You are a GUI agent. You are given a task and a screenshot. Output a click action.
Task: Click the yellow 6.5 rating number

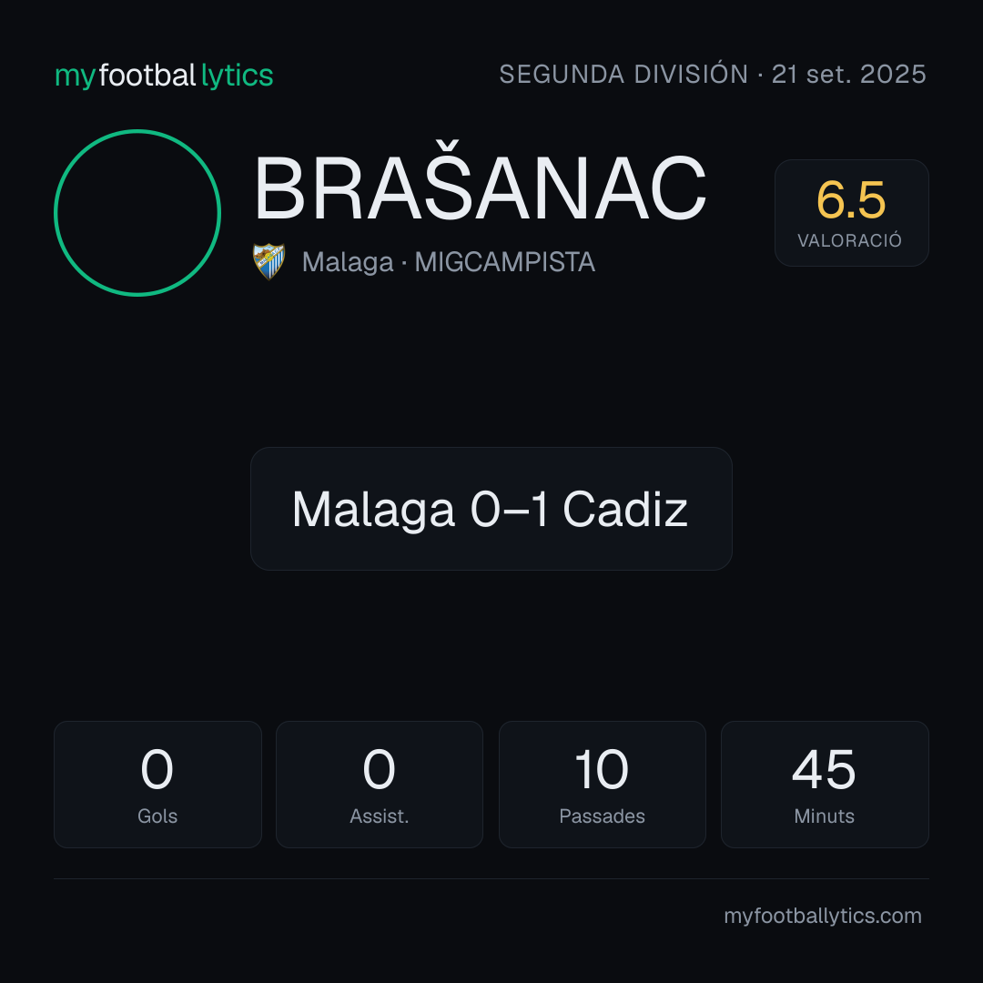[x=851, y=200]
